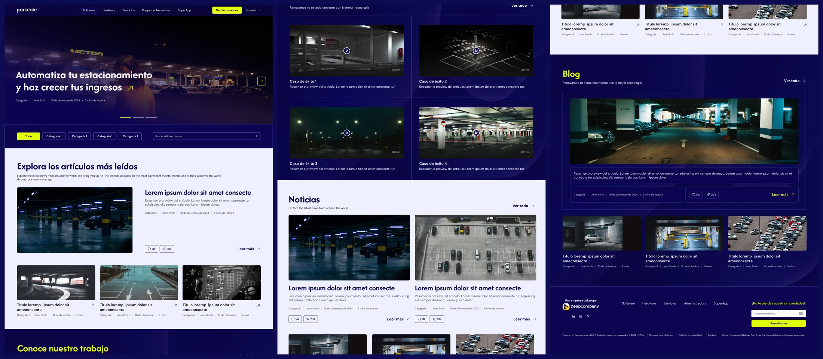Click the arrow next to Noticias' Ver todo
Viewport: 823px width, 359px height.
point(533,206)
